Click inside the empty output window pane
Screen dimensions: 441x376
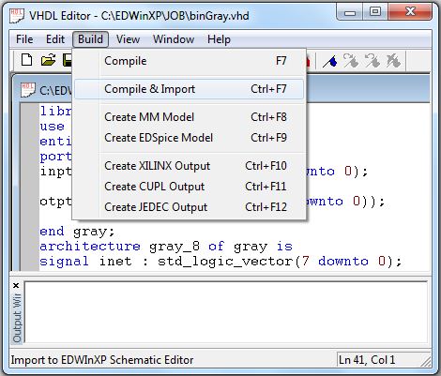tap(226, 312)
